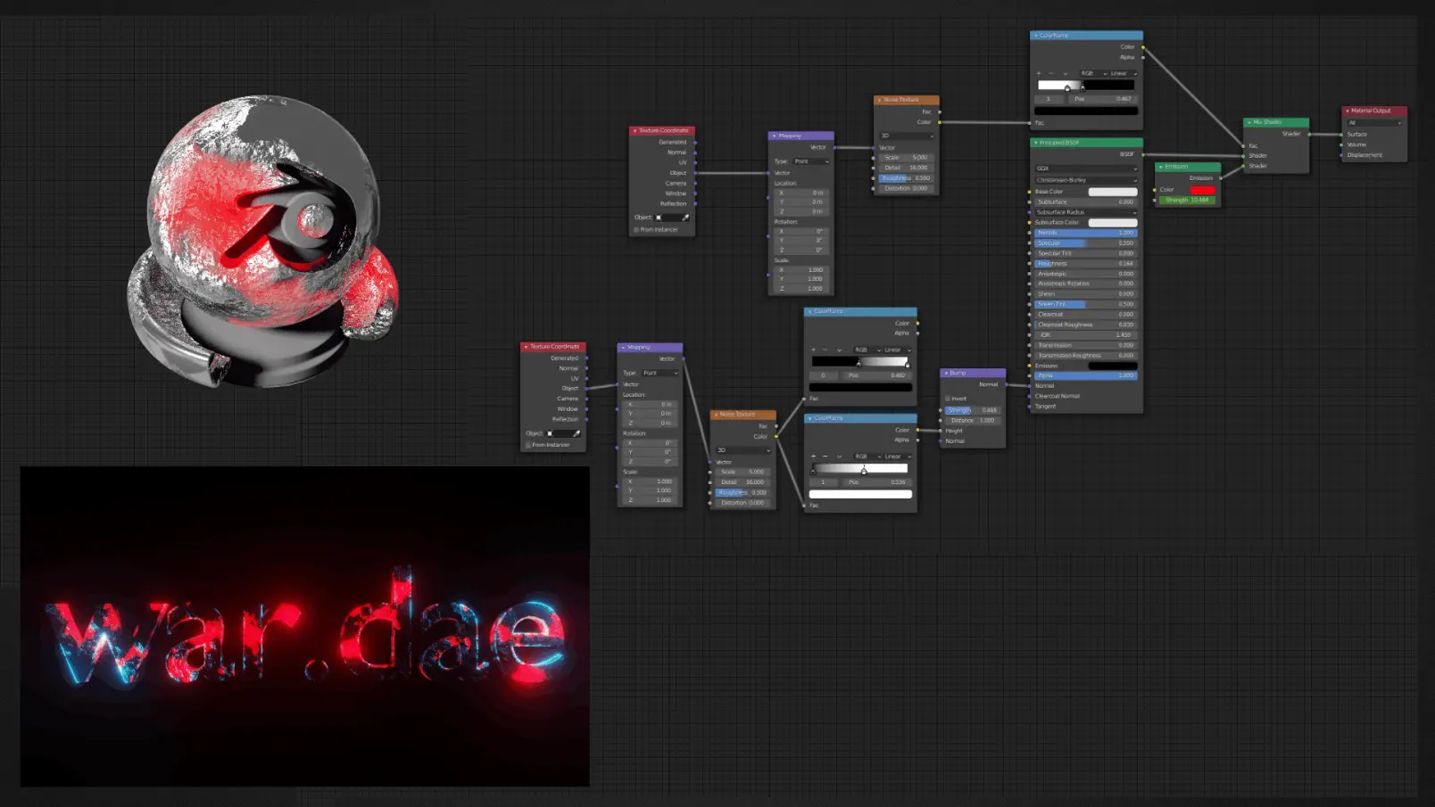Enable the Invert checkbox on Bump node
Image resolution: width=1435 pixels, height=807 pixels.
point(949,399)
